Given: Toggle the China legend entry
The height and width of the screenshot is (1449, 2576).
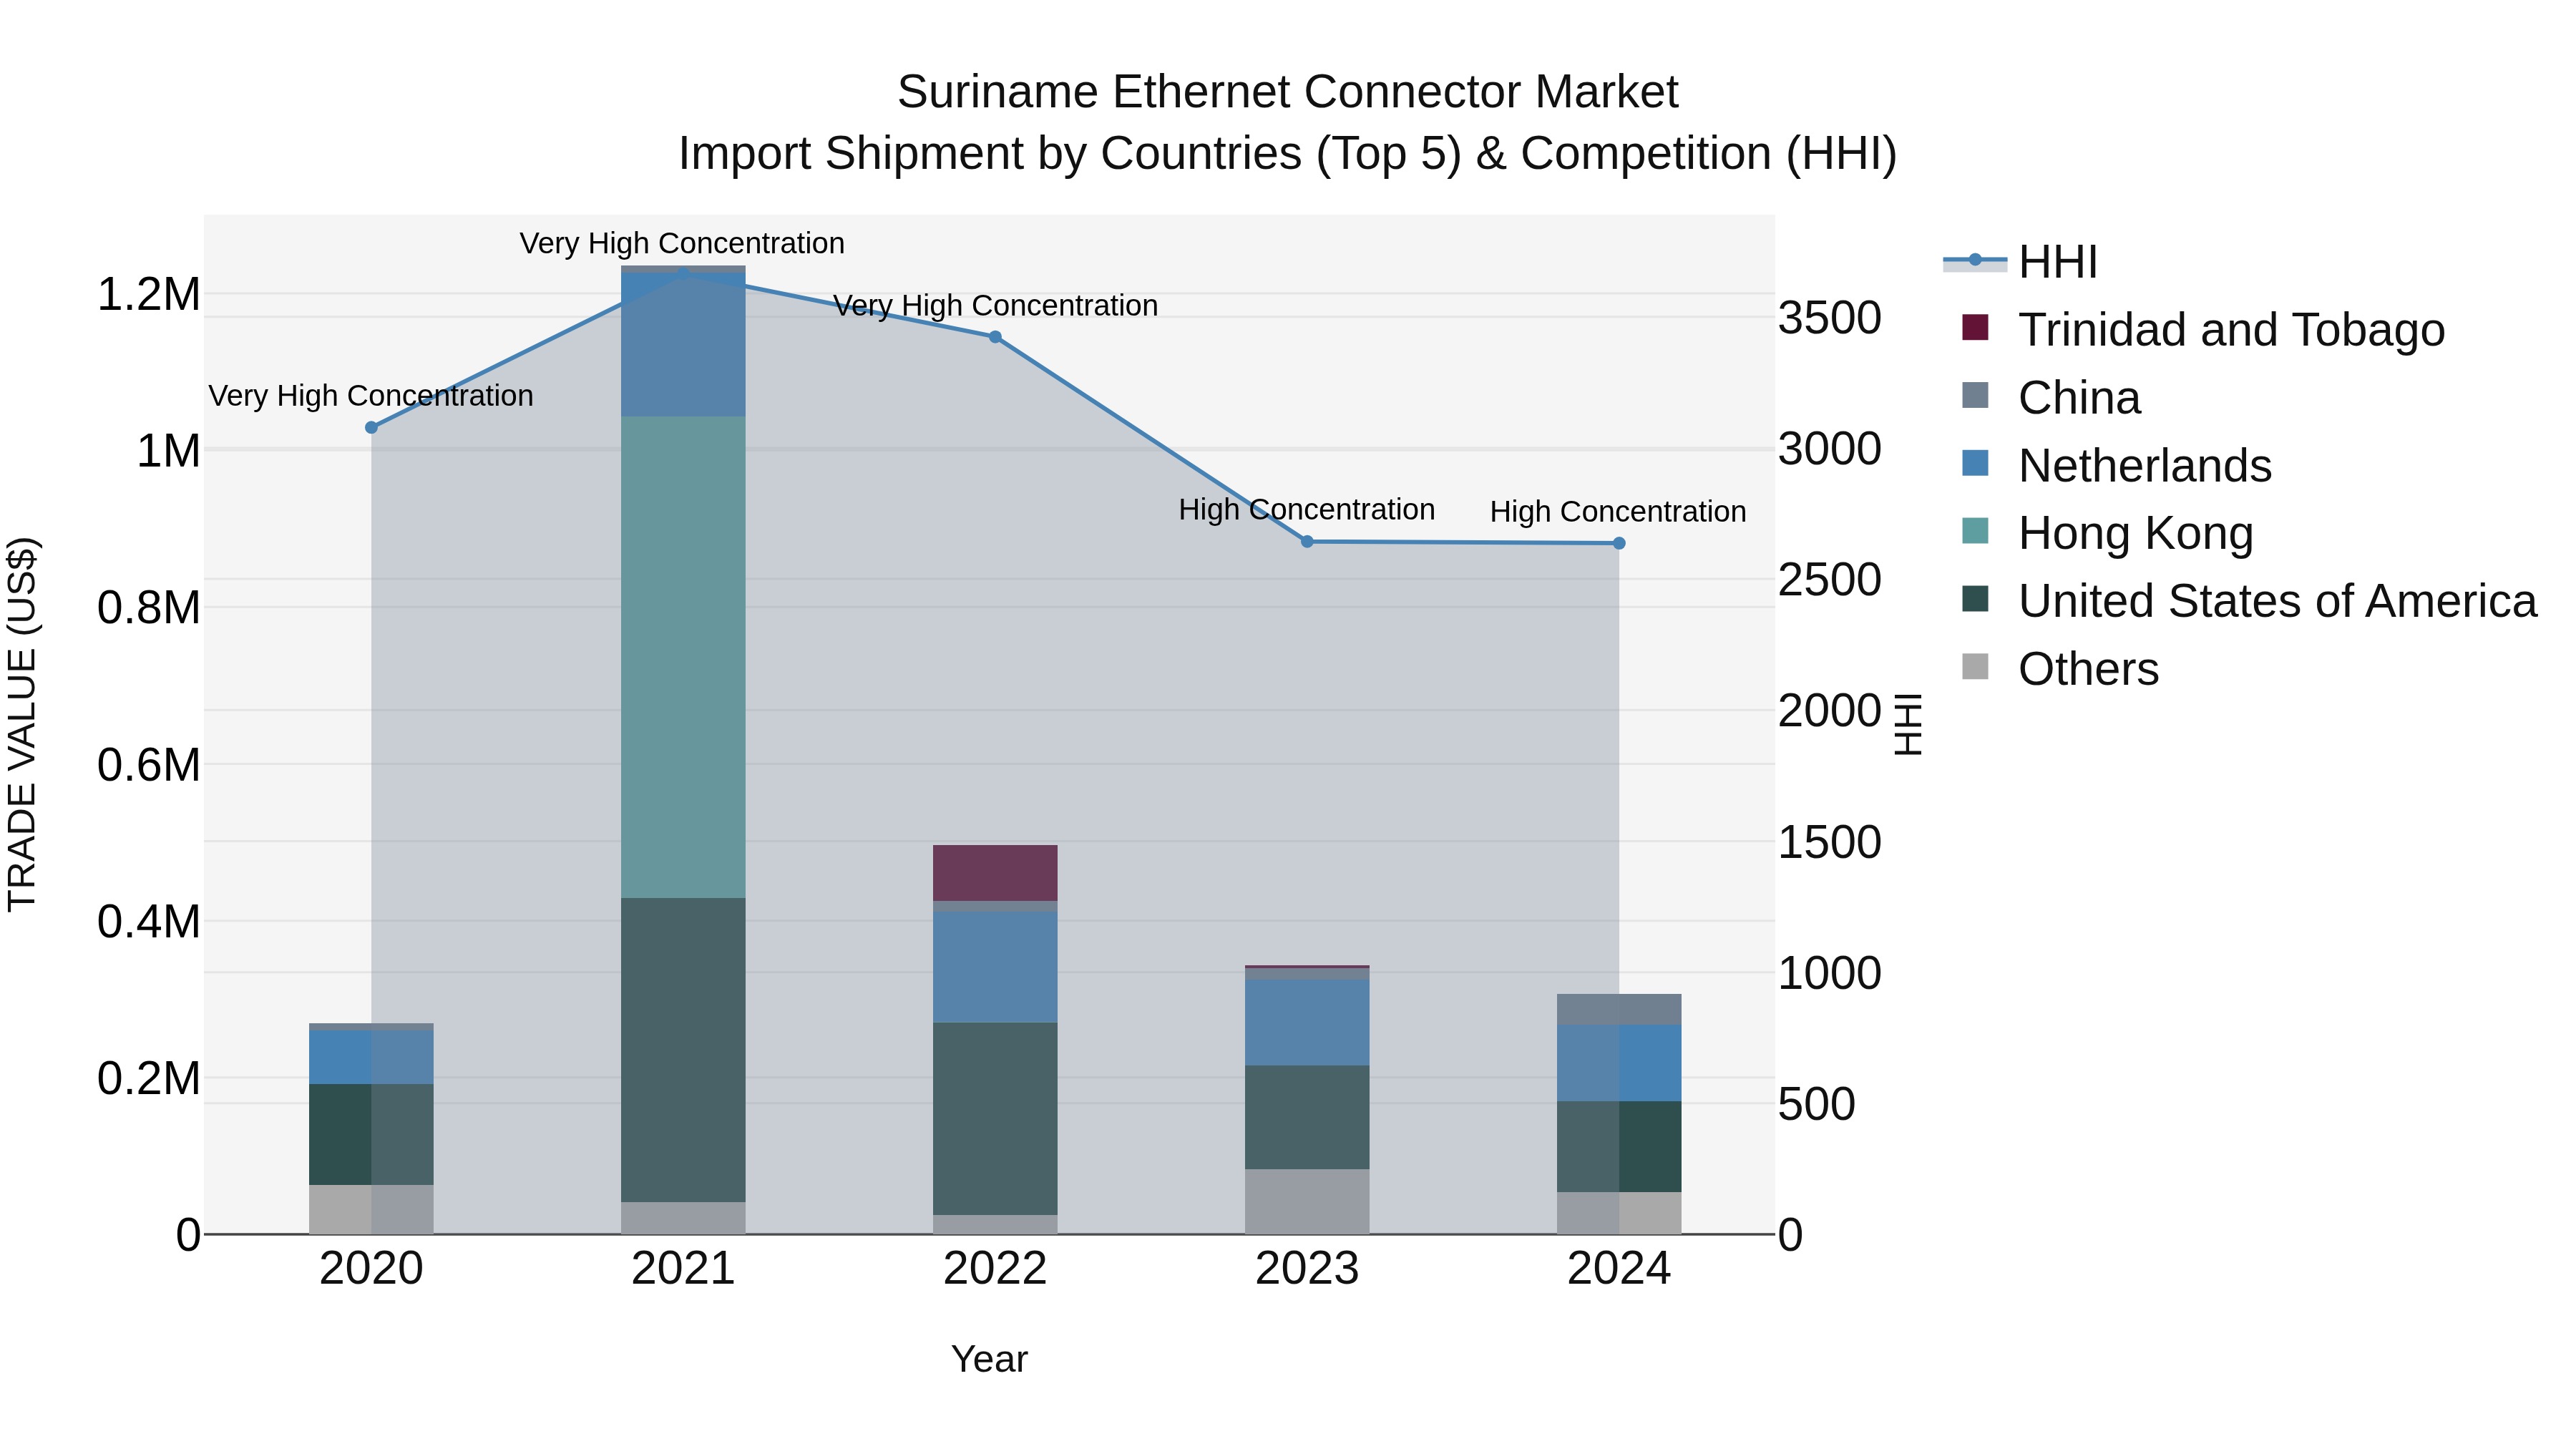Looking at the screenshot, I should 2051,398.
